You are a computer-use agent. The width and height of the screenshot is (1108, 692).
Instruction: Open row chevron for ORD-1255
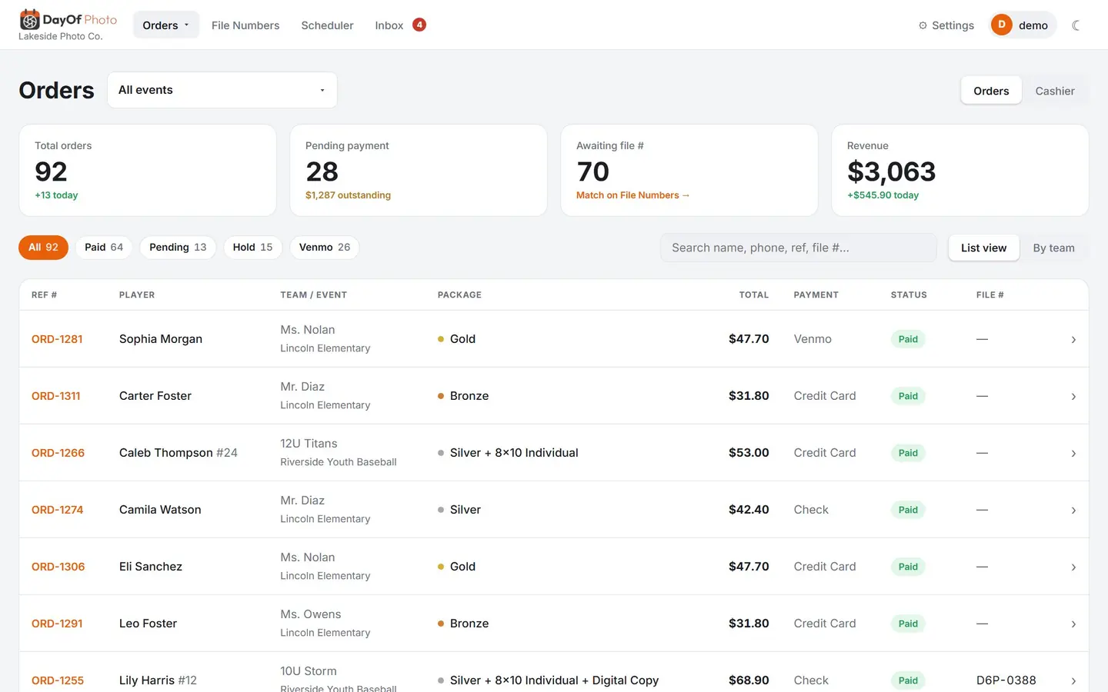click(1073, 680)
